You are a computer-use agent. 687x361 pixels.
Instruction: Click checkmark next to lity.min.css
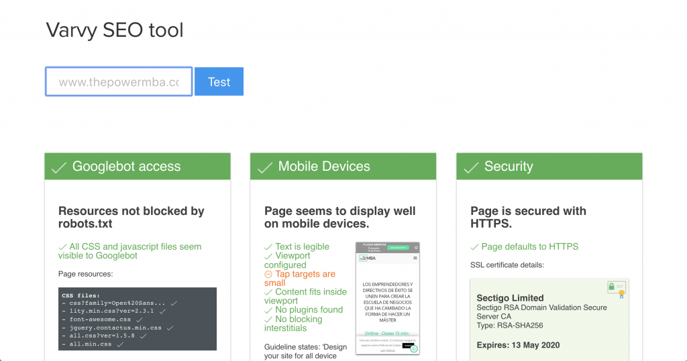[x=162, y=311]
